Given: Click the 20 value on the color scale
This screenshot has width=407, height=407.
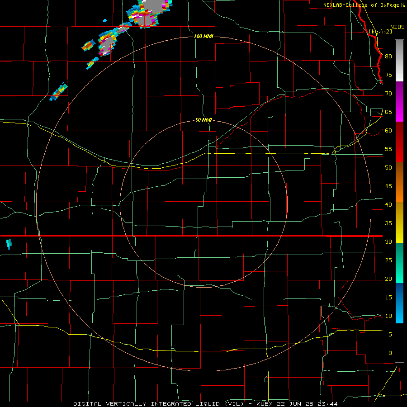Looking at the screenshot, I should tap(388, 279).
